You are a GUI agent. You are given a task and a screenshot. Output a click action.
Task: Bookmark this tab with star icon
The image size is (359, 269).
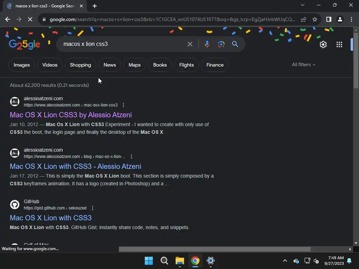(315, 20)
